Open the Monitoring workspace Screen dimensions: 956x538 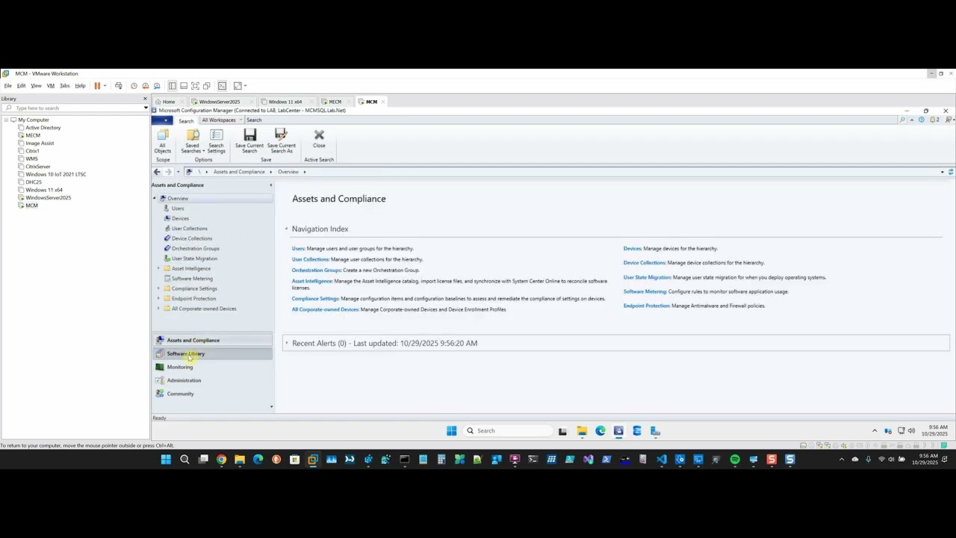[x=213, y=367]
